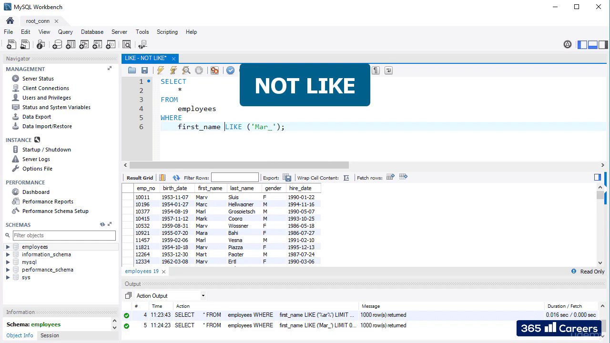Click the result grid vertical scrollbar
Image resolution: width=610 pixels, height=343 pixels.
600,195
